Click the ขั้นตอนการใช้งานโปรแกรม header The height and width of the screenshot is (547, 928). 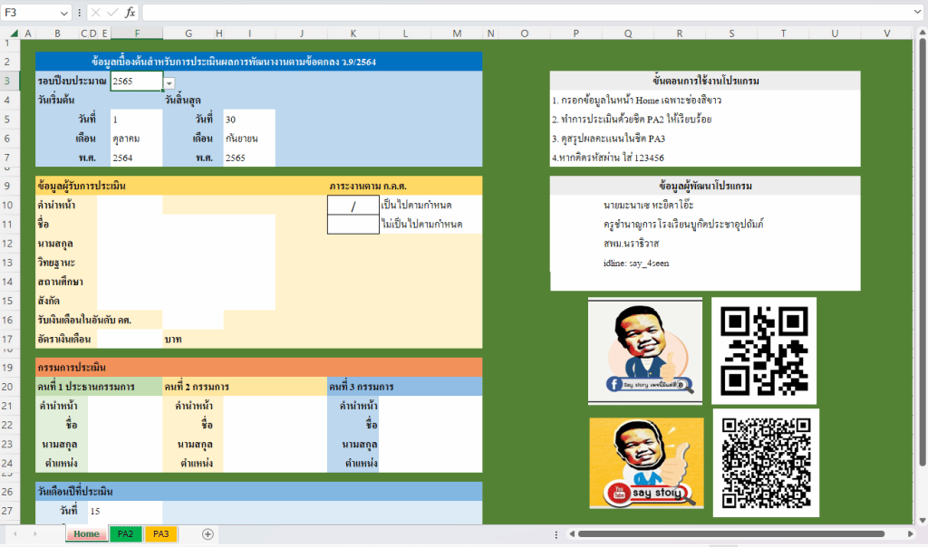click(705, 81)
